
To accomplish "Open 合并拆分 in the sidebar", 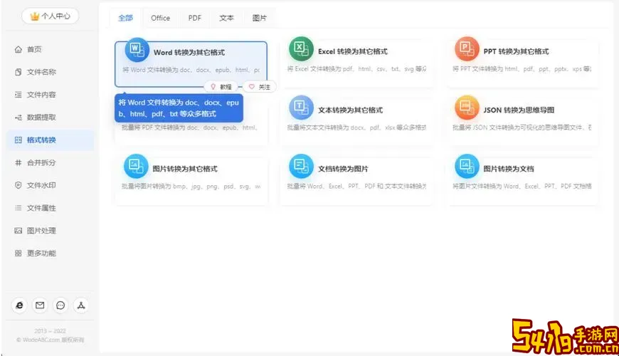I will (x=50, y=162).
